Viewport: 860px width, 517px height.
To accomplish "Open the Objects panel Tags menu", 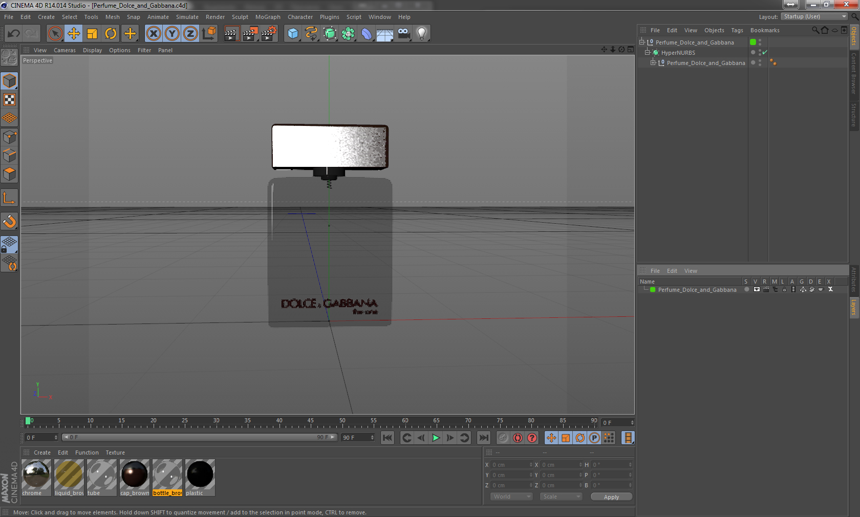I will pyautogui.click(x=737, y=30).
